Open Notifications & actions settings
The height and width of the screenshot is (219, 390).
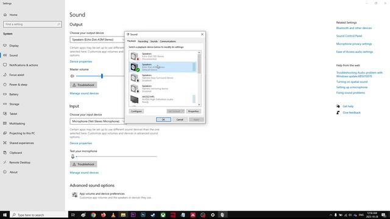[x=24, y=65]
